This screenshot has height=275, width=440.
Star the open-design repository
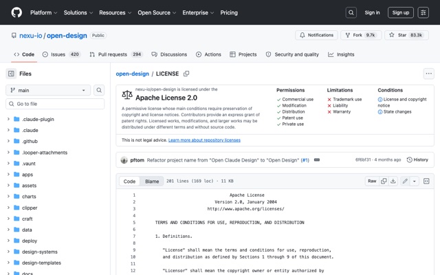tap(406, 35)
